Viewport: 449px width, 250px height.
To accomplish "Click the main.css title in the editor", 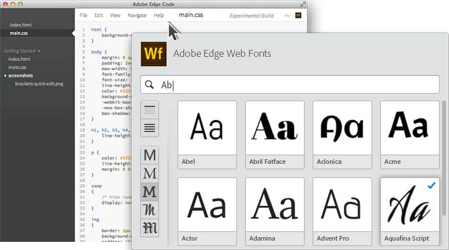I will coord(190,15).
